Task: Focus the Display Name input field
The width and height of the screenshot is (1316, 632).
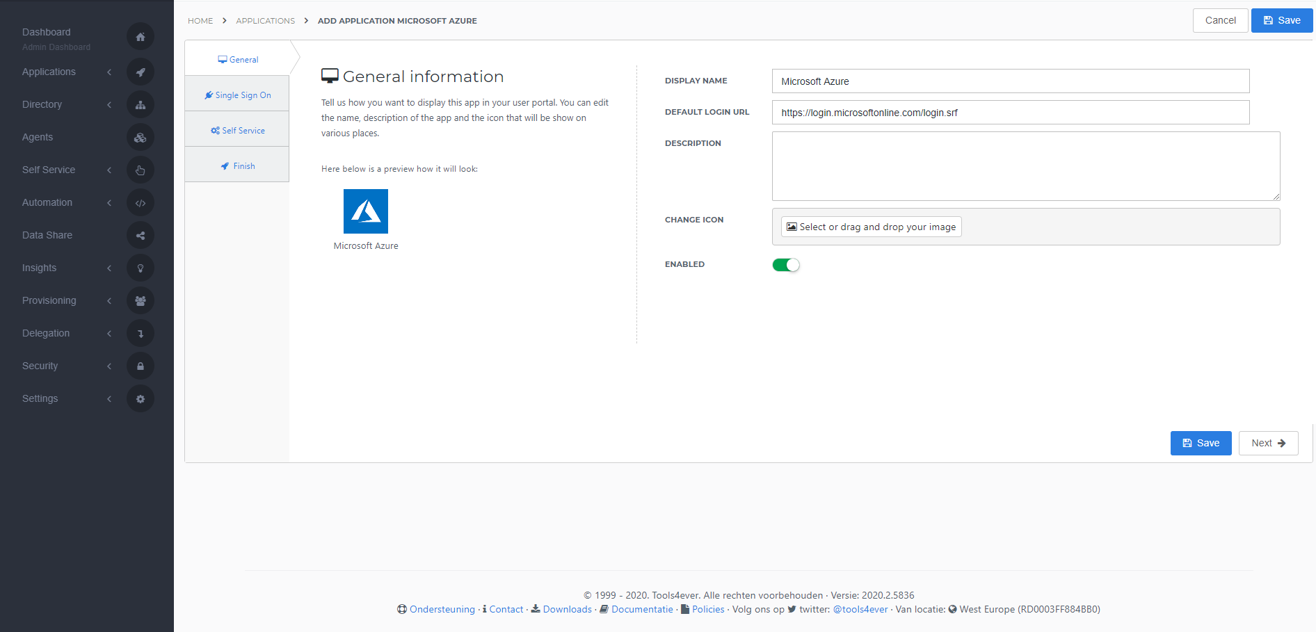Action: click(1011, 81)
